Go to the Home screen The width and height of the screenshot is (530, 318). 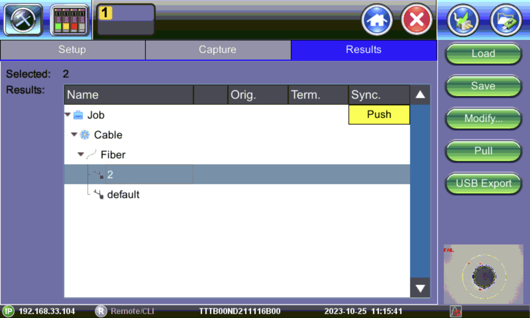tap(377, 20)
